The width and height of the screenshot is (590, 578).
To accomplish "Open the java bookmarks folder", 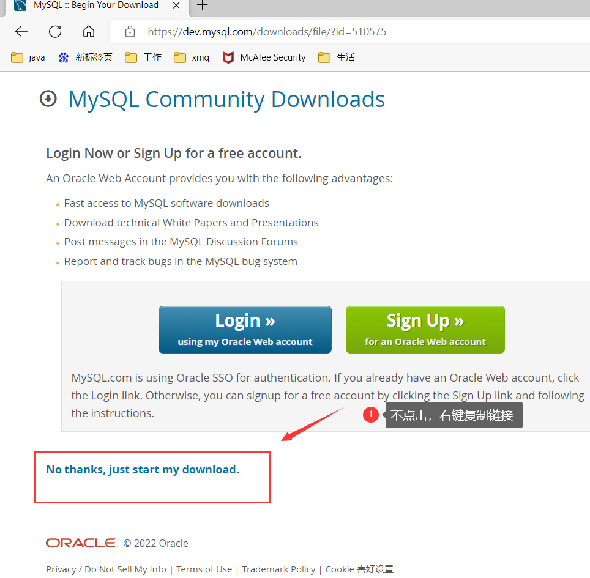I will coord(28,57).
